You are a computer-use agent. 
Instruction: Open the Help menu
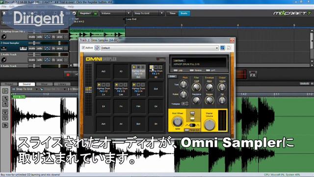click(x=71, y=6)
